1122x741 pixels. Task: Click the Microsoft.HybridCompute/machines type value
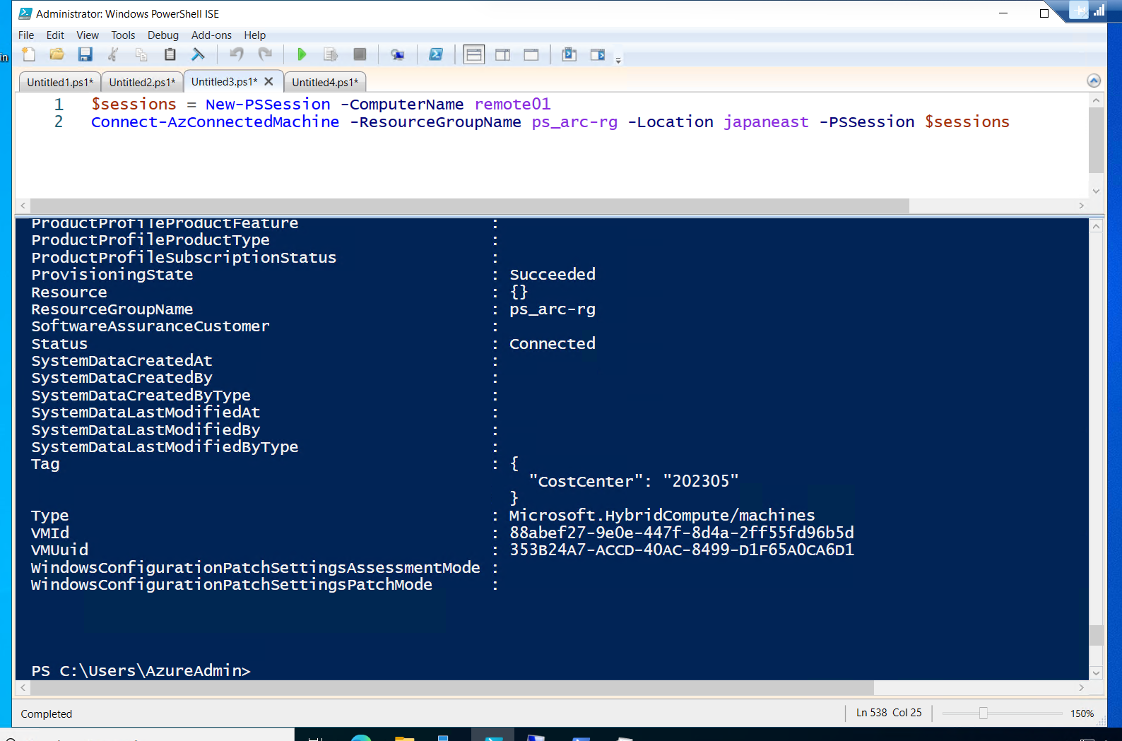point(662,516)
